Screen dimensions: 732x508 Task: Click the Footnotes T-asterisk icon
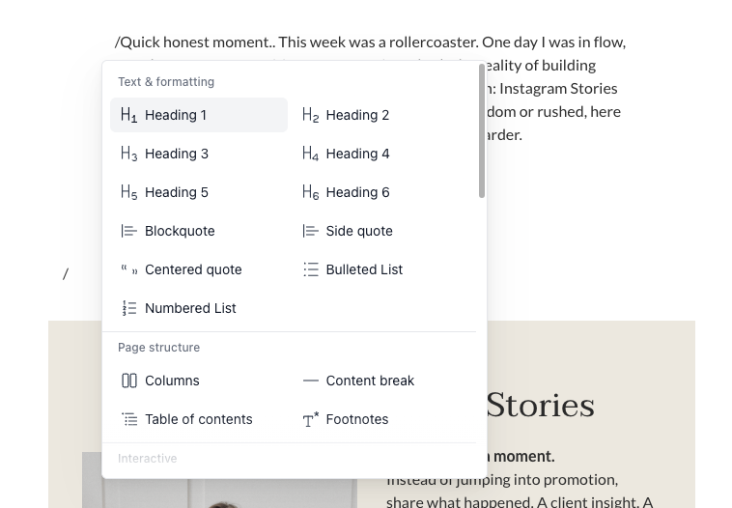point(310,419)
